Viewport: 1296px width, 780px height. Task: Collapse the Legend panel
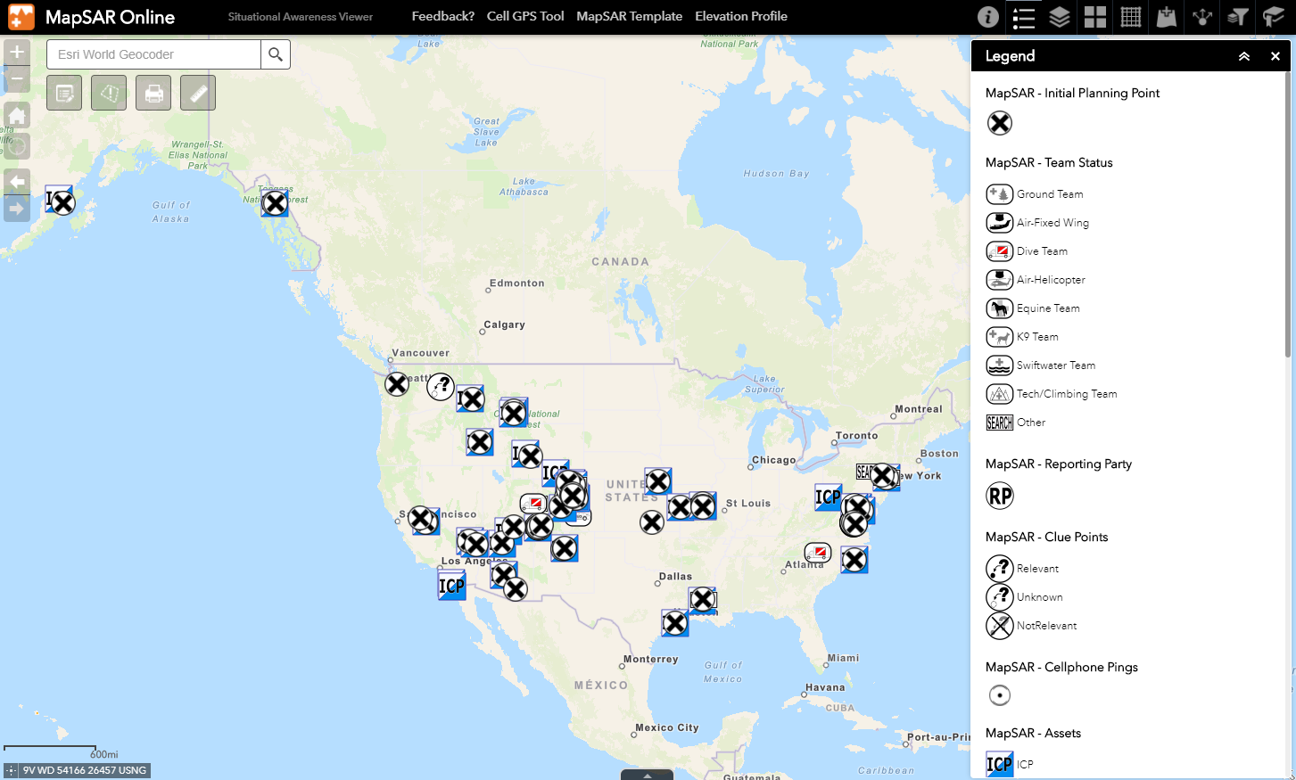click(x=1244, y=56)
